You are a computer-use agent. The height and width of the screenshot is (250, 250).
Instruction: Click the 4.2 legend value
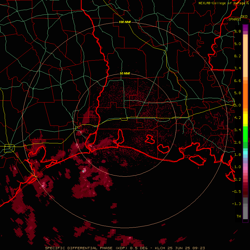click(237, 118)
